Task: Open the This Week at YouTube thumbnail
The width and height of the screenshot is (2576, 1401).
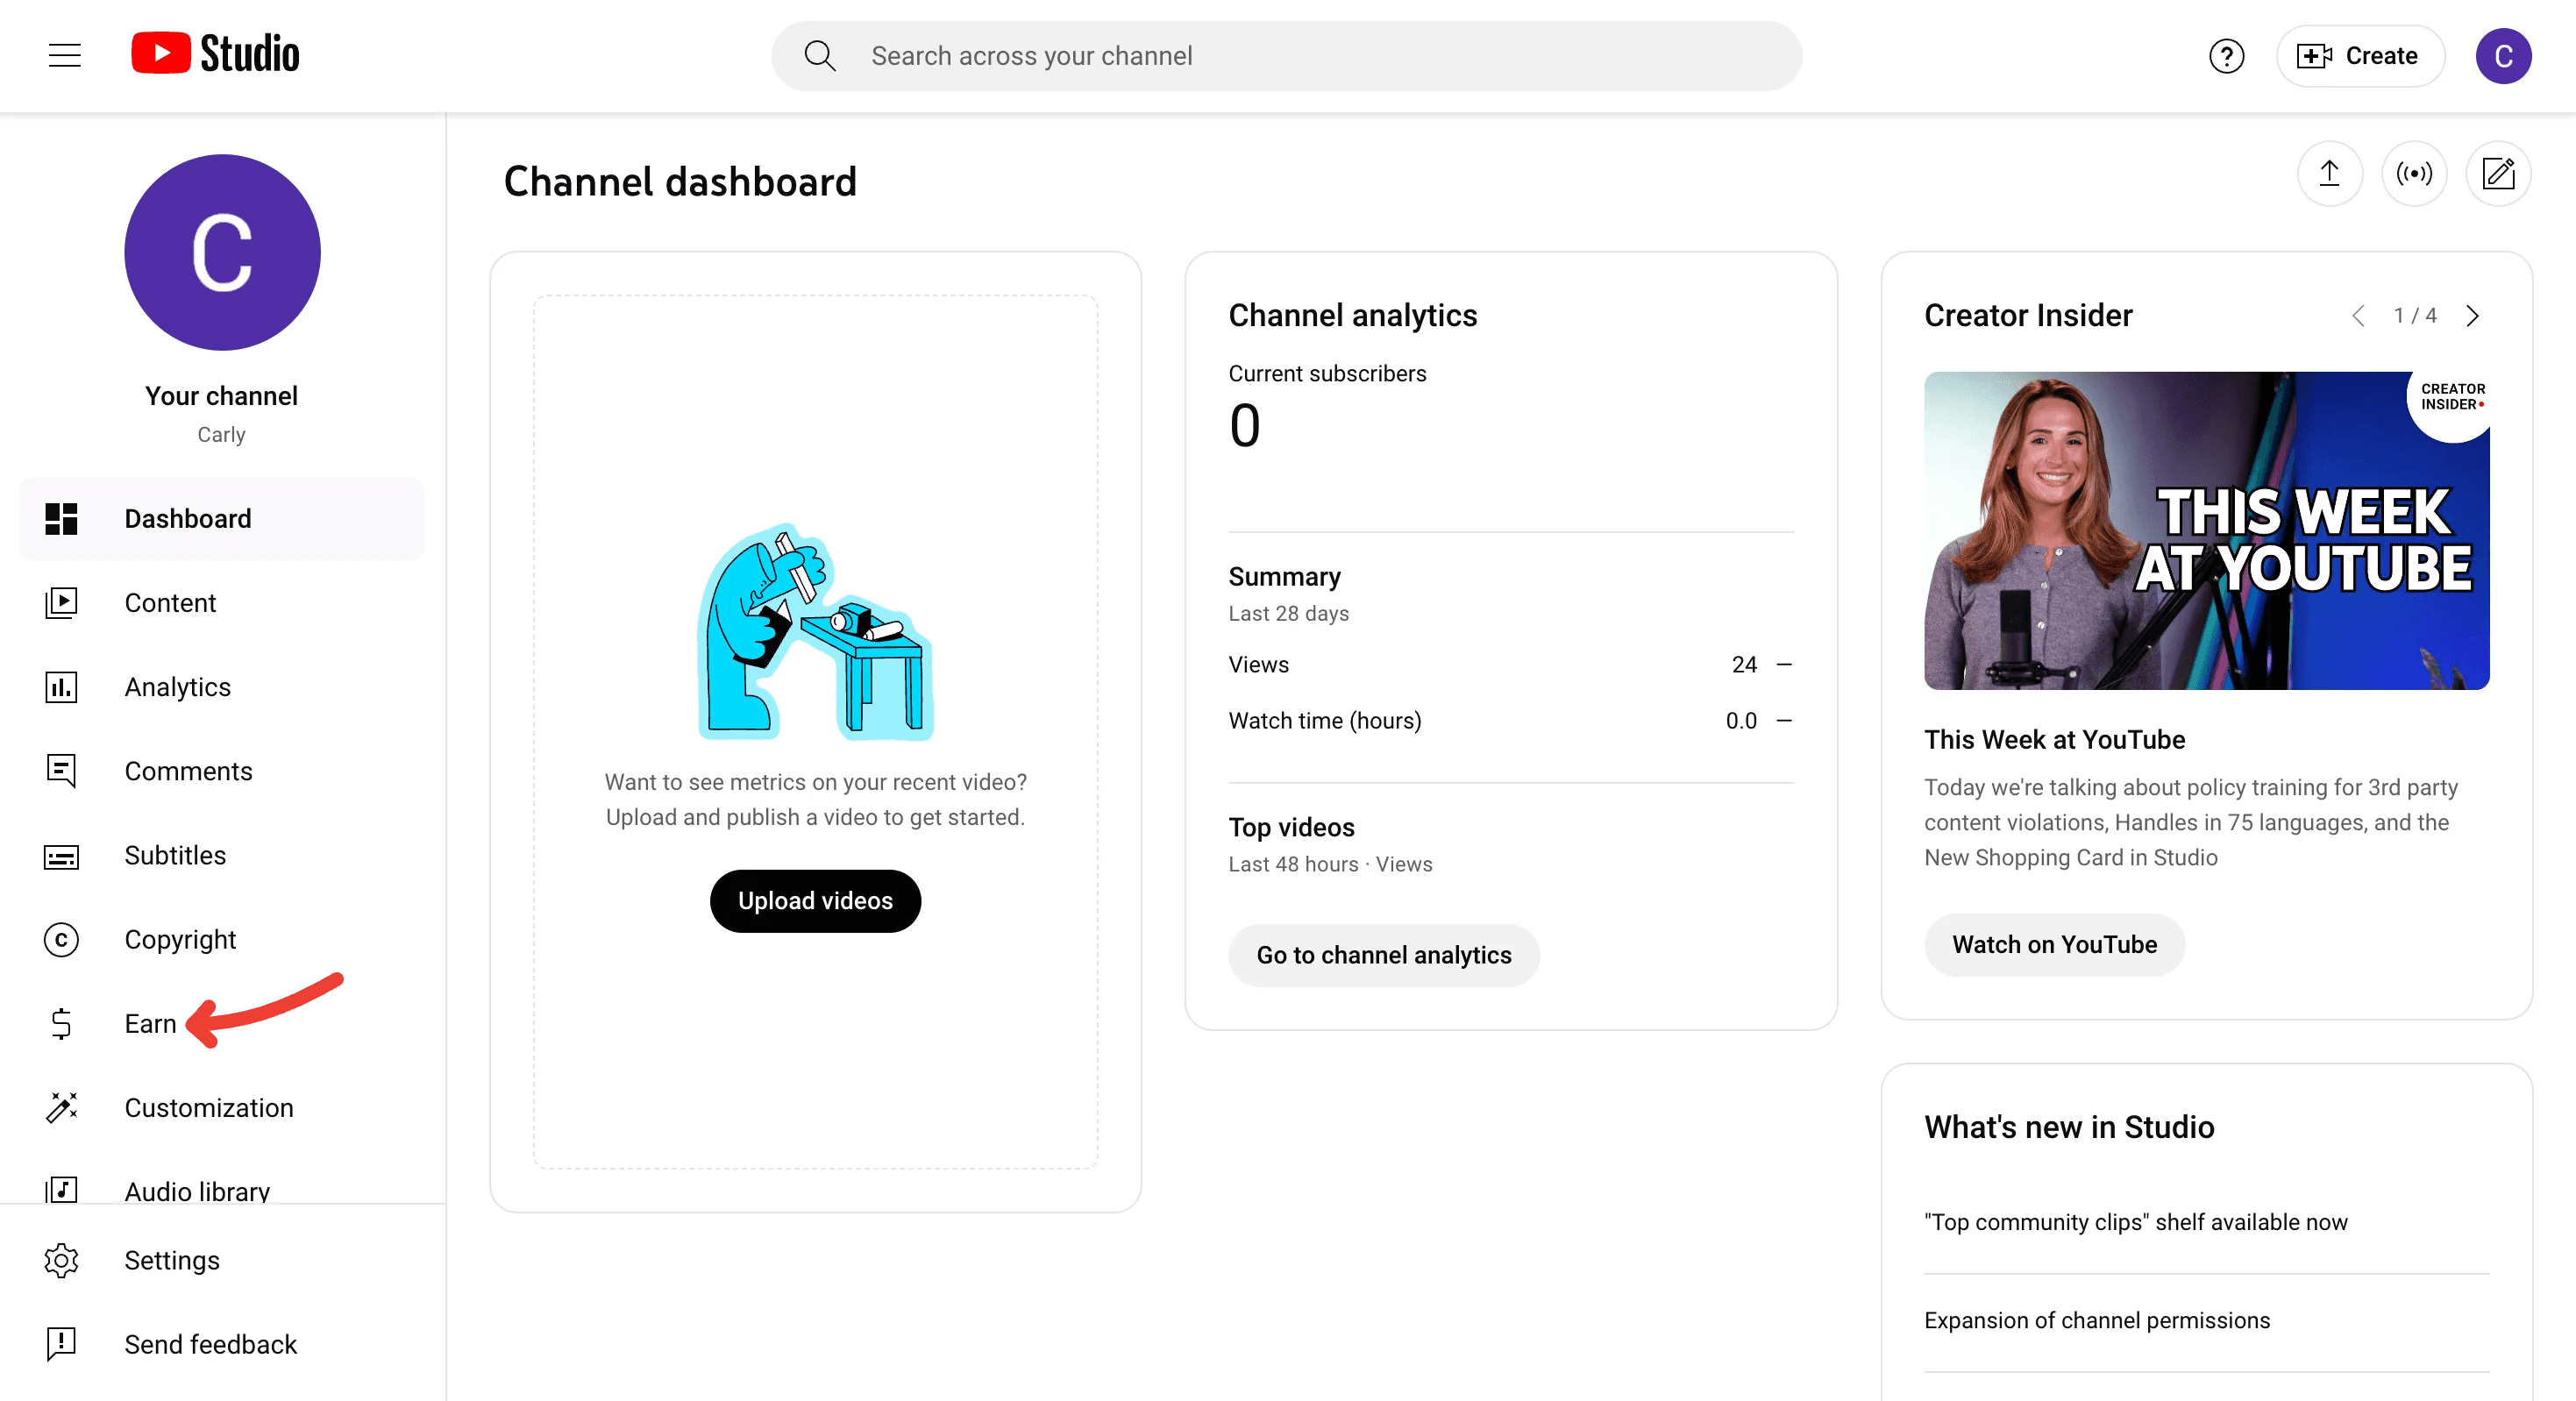Action: pyautogui.click(x=2206, y=530)
